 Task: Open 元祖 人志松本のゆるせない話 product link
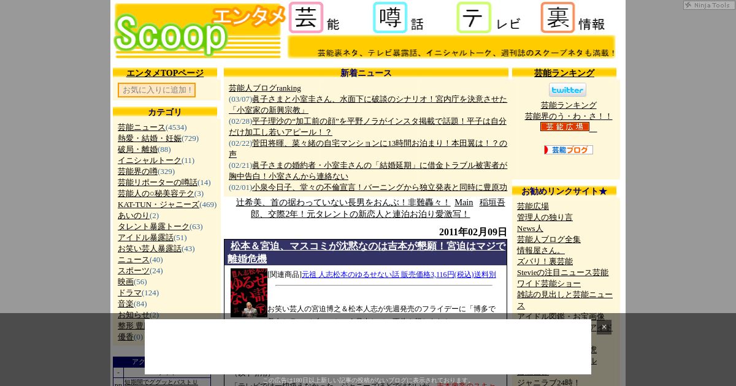click(x=399, y=274)
